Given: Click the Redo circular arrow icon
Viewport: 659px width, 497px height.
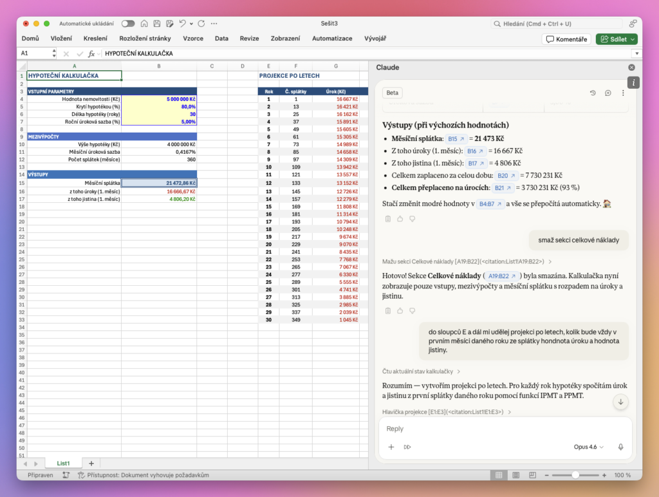Looking at the screenshot, I should click(x=203, y=24).
